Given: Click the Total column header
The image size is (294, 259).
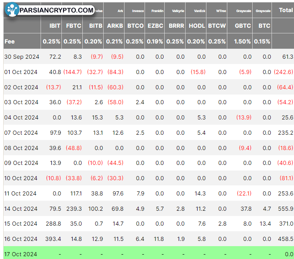Looking at the screenshot, I should (x=286, y=10).
